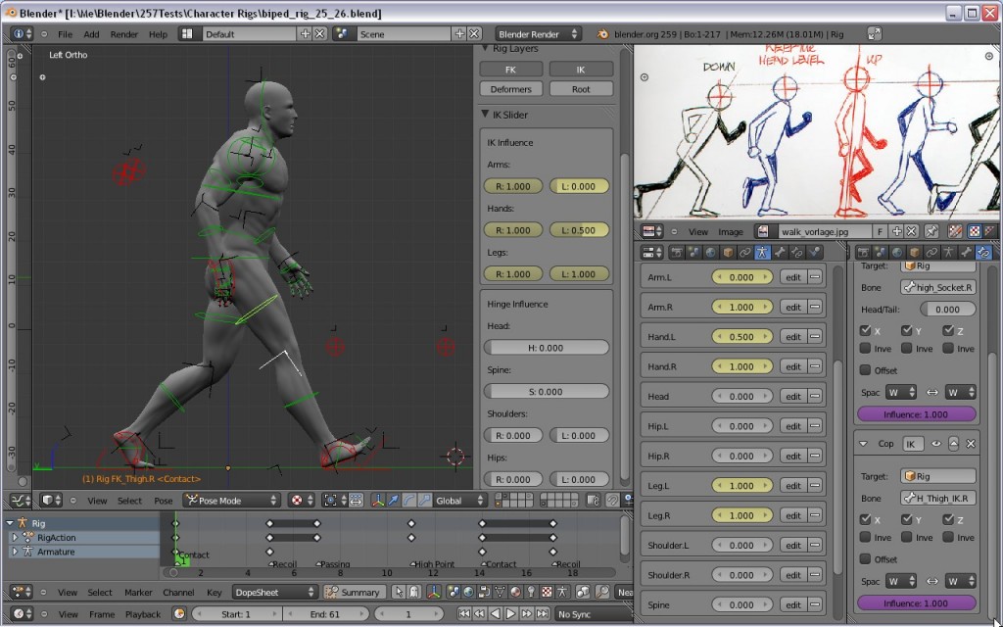The width and height of the screenshot is (1003, 627).
Task: Select the Bone properties tab icon
Action: click(x=781, y=252)
